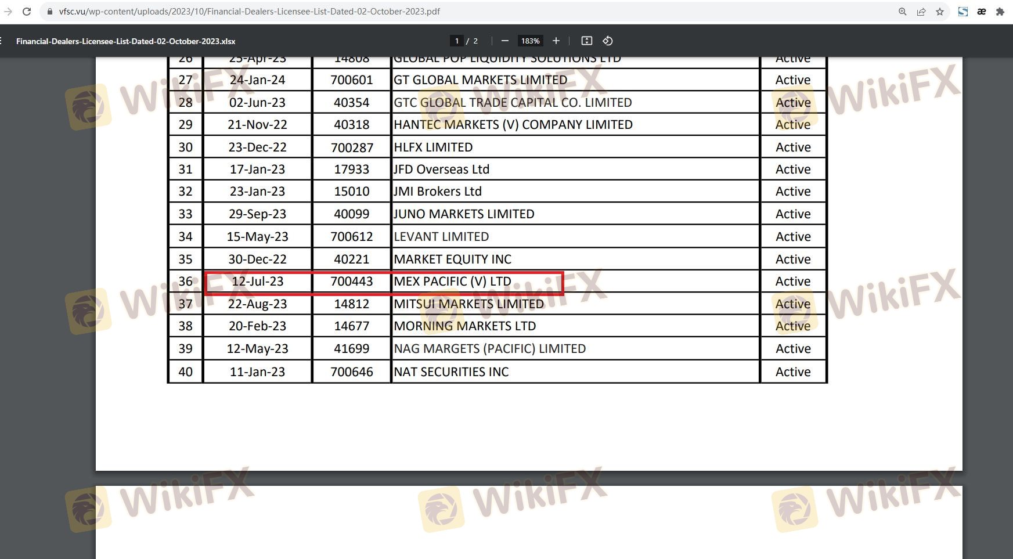Click the browser forward arrow
Image resolution: width=1013 pixels, height=559 pixels.
pos(8,12)
